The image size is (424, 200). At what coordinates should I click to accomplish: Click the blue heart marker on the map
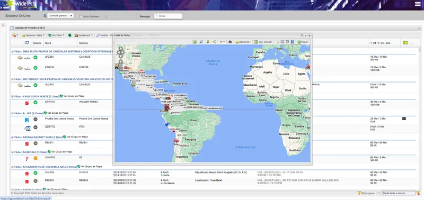point(167,124)
